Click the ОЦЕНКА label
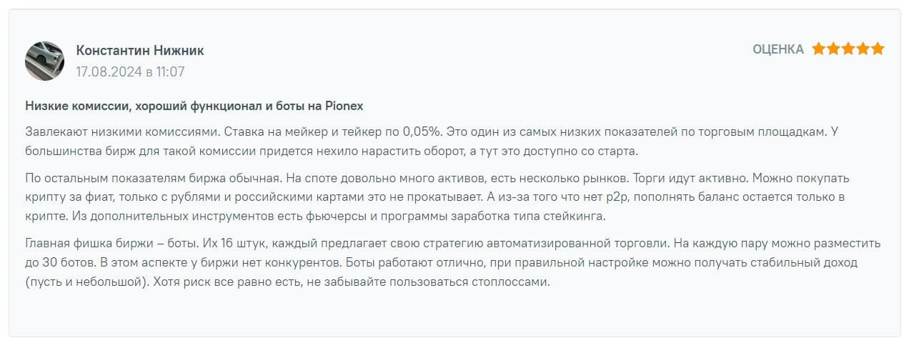 [778, 49]
